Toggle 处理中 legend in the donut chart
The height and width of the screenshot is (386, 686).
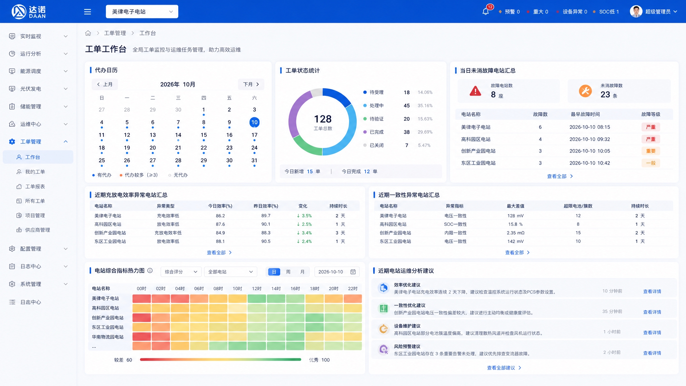(373, 106)
